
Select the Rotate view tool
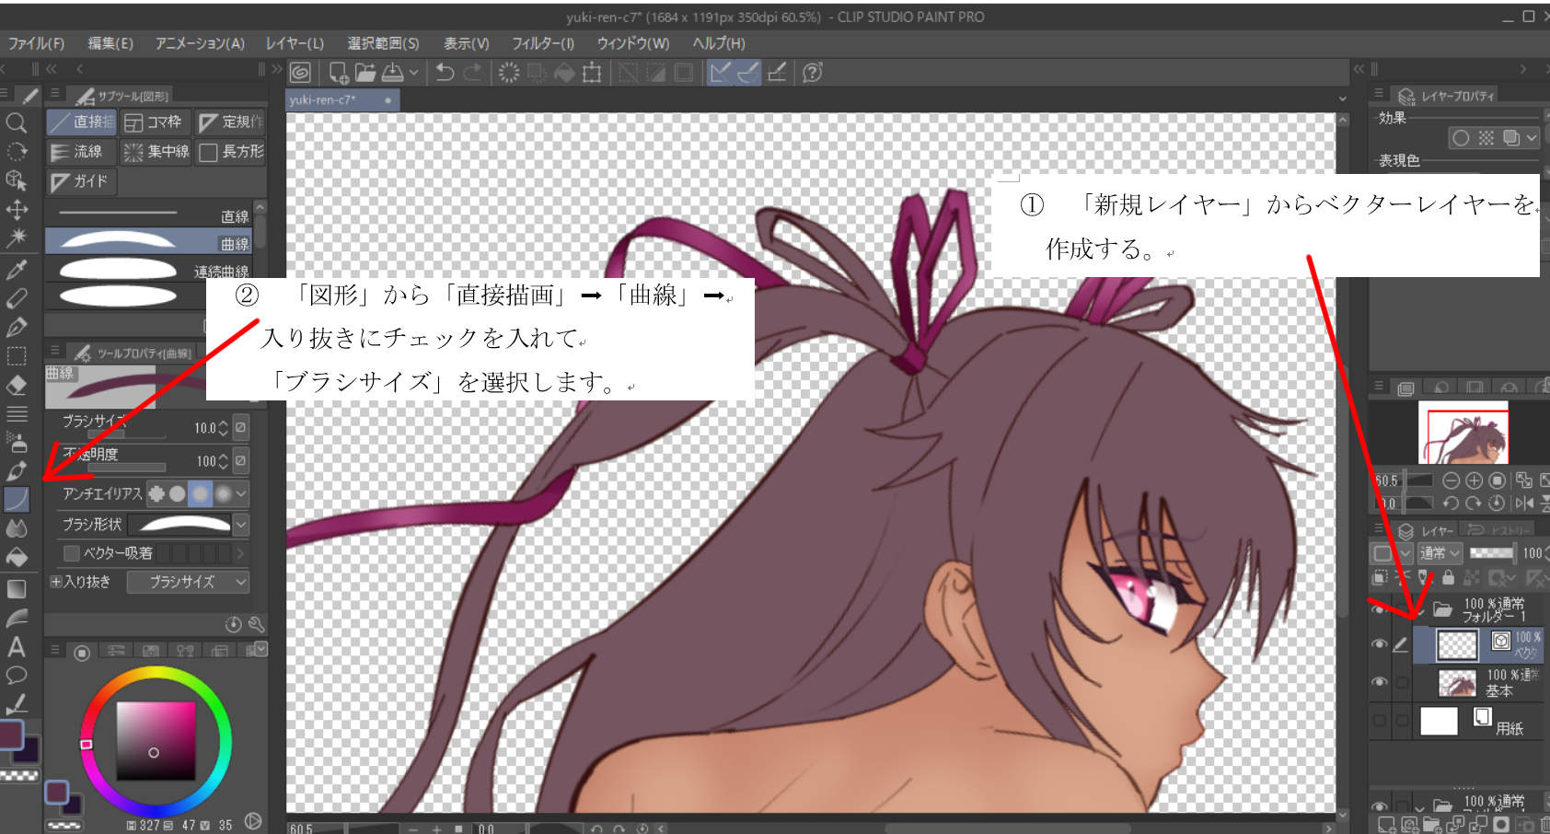pos(16,151)
